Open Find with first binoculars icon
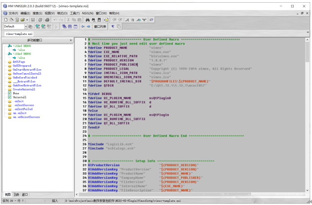Image resolution: width=312 pixels, height=205 pixels. pyautogui.click(x=88, y=20)
